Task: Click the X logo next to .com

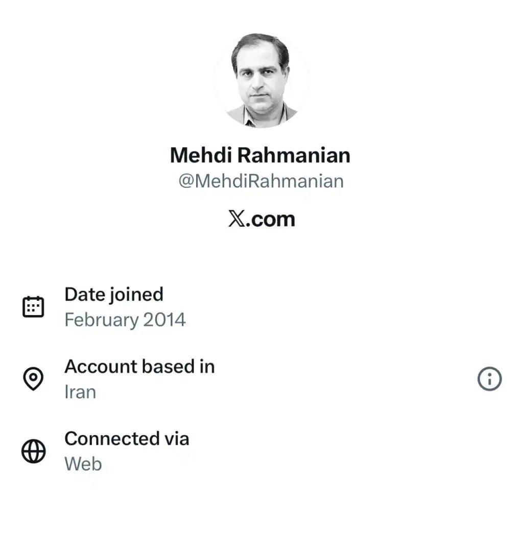Action: (x=235, y=219)
